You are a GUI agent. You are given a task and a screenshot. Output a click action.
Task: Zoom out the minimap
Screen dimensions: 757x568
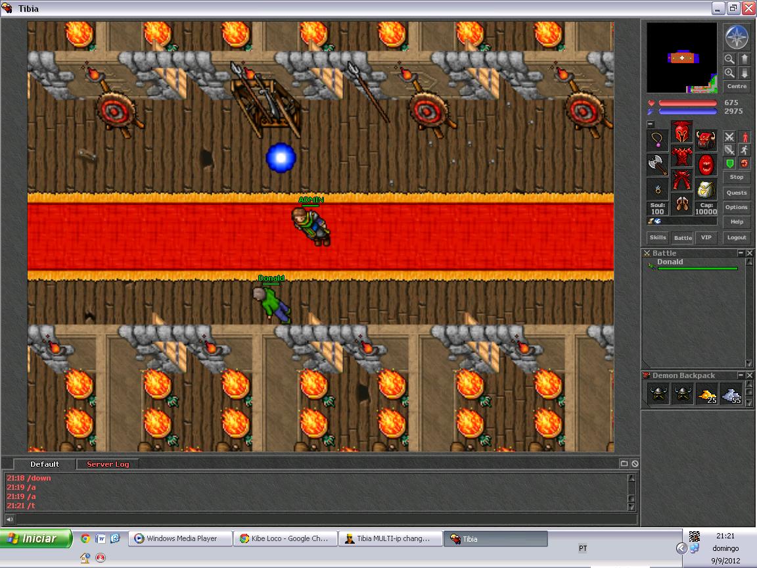tap(729, 59)
